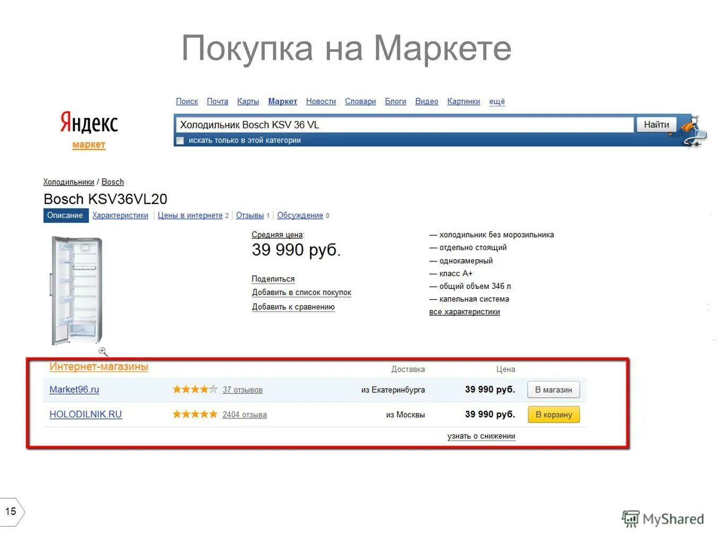Switch to the Отзывы tab
724x543 pixels.
pos(250,215)
